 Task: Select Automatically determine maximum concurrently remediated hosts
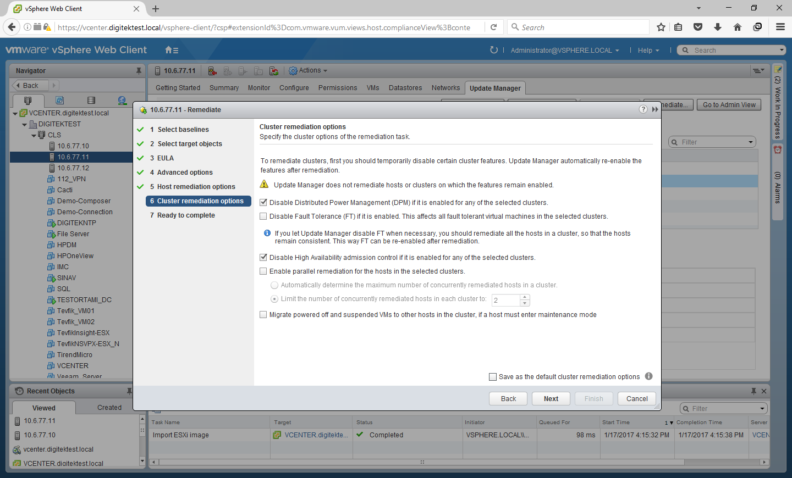point(274,285)
